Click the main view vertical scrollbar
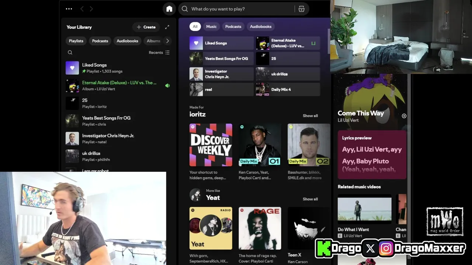Image resolution: width=472 pixels, height=265 pixels. coord(329,40)
